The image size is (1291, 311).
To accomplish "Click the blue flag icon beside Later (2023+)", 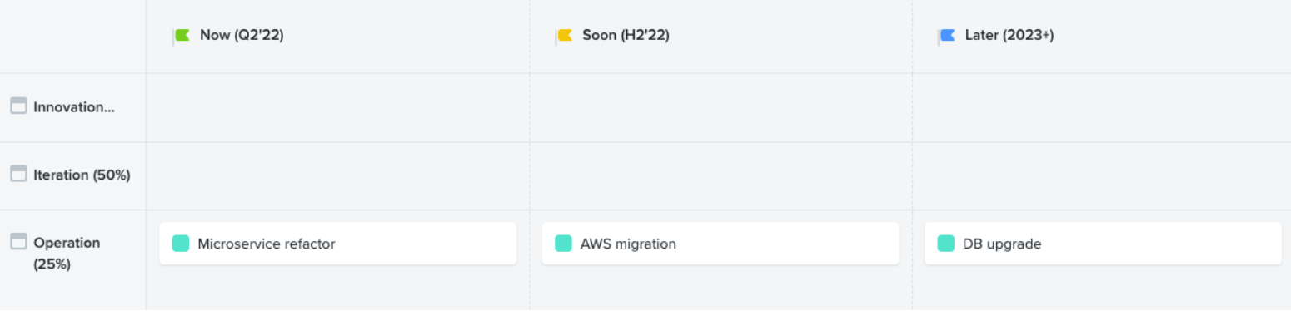I will point(946,36).
